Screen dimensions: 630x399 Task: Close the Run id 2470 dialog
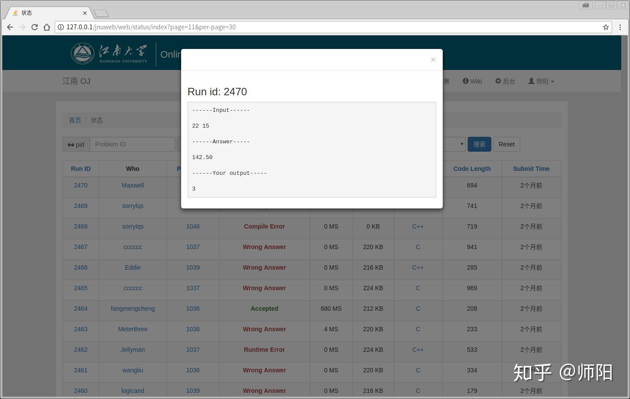pos(433,59)
